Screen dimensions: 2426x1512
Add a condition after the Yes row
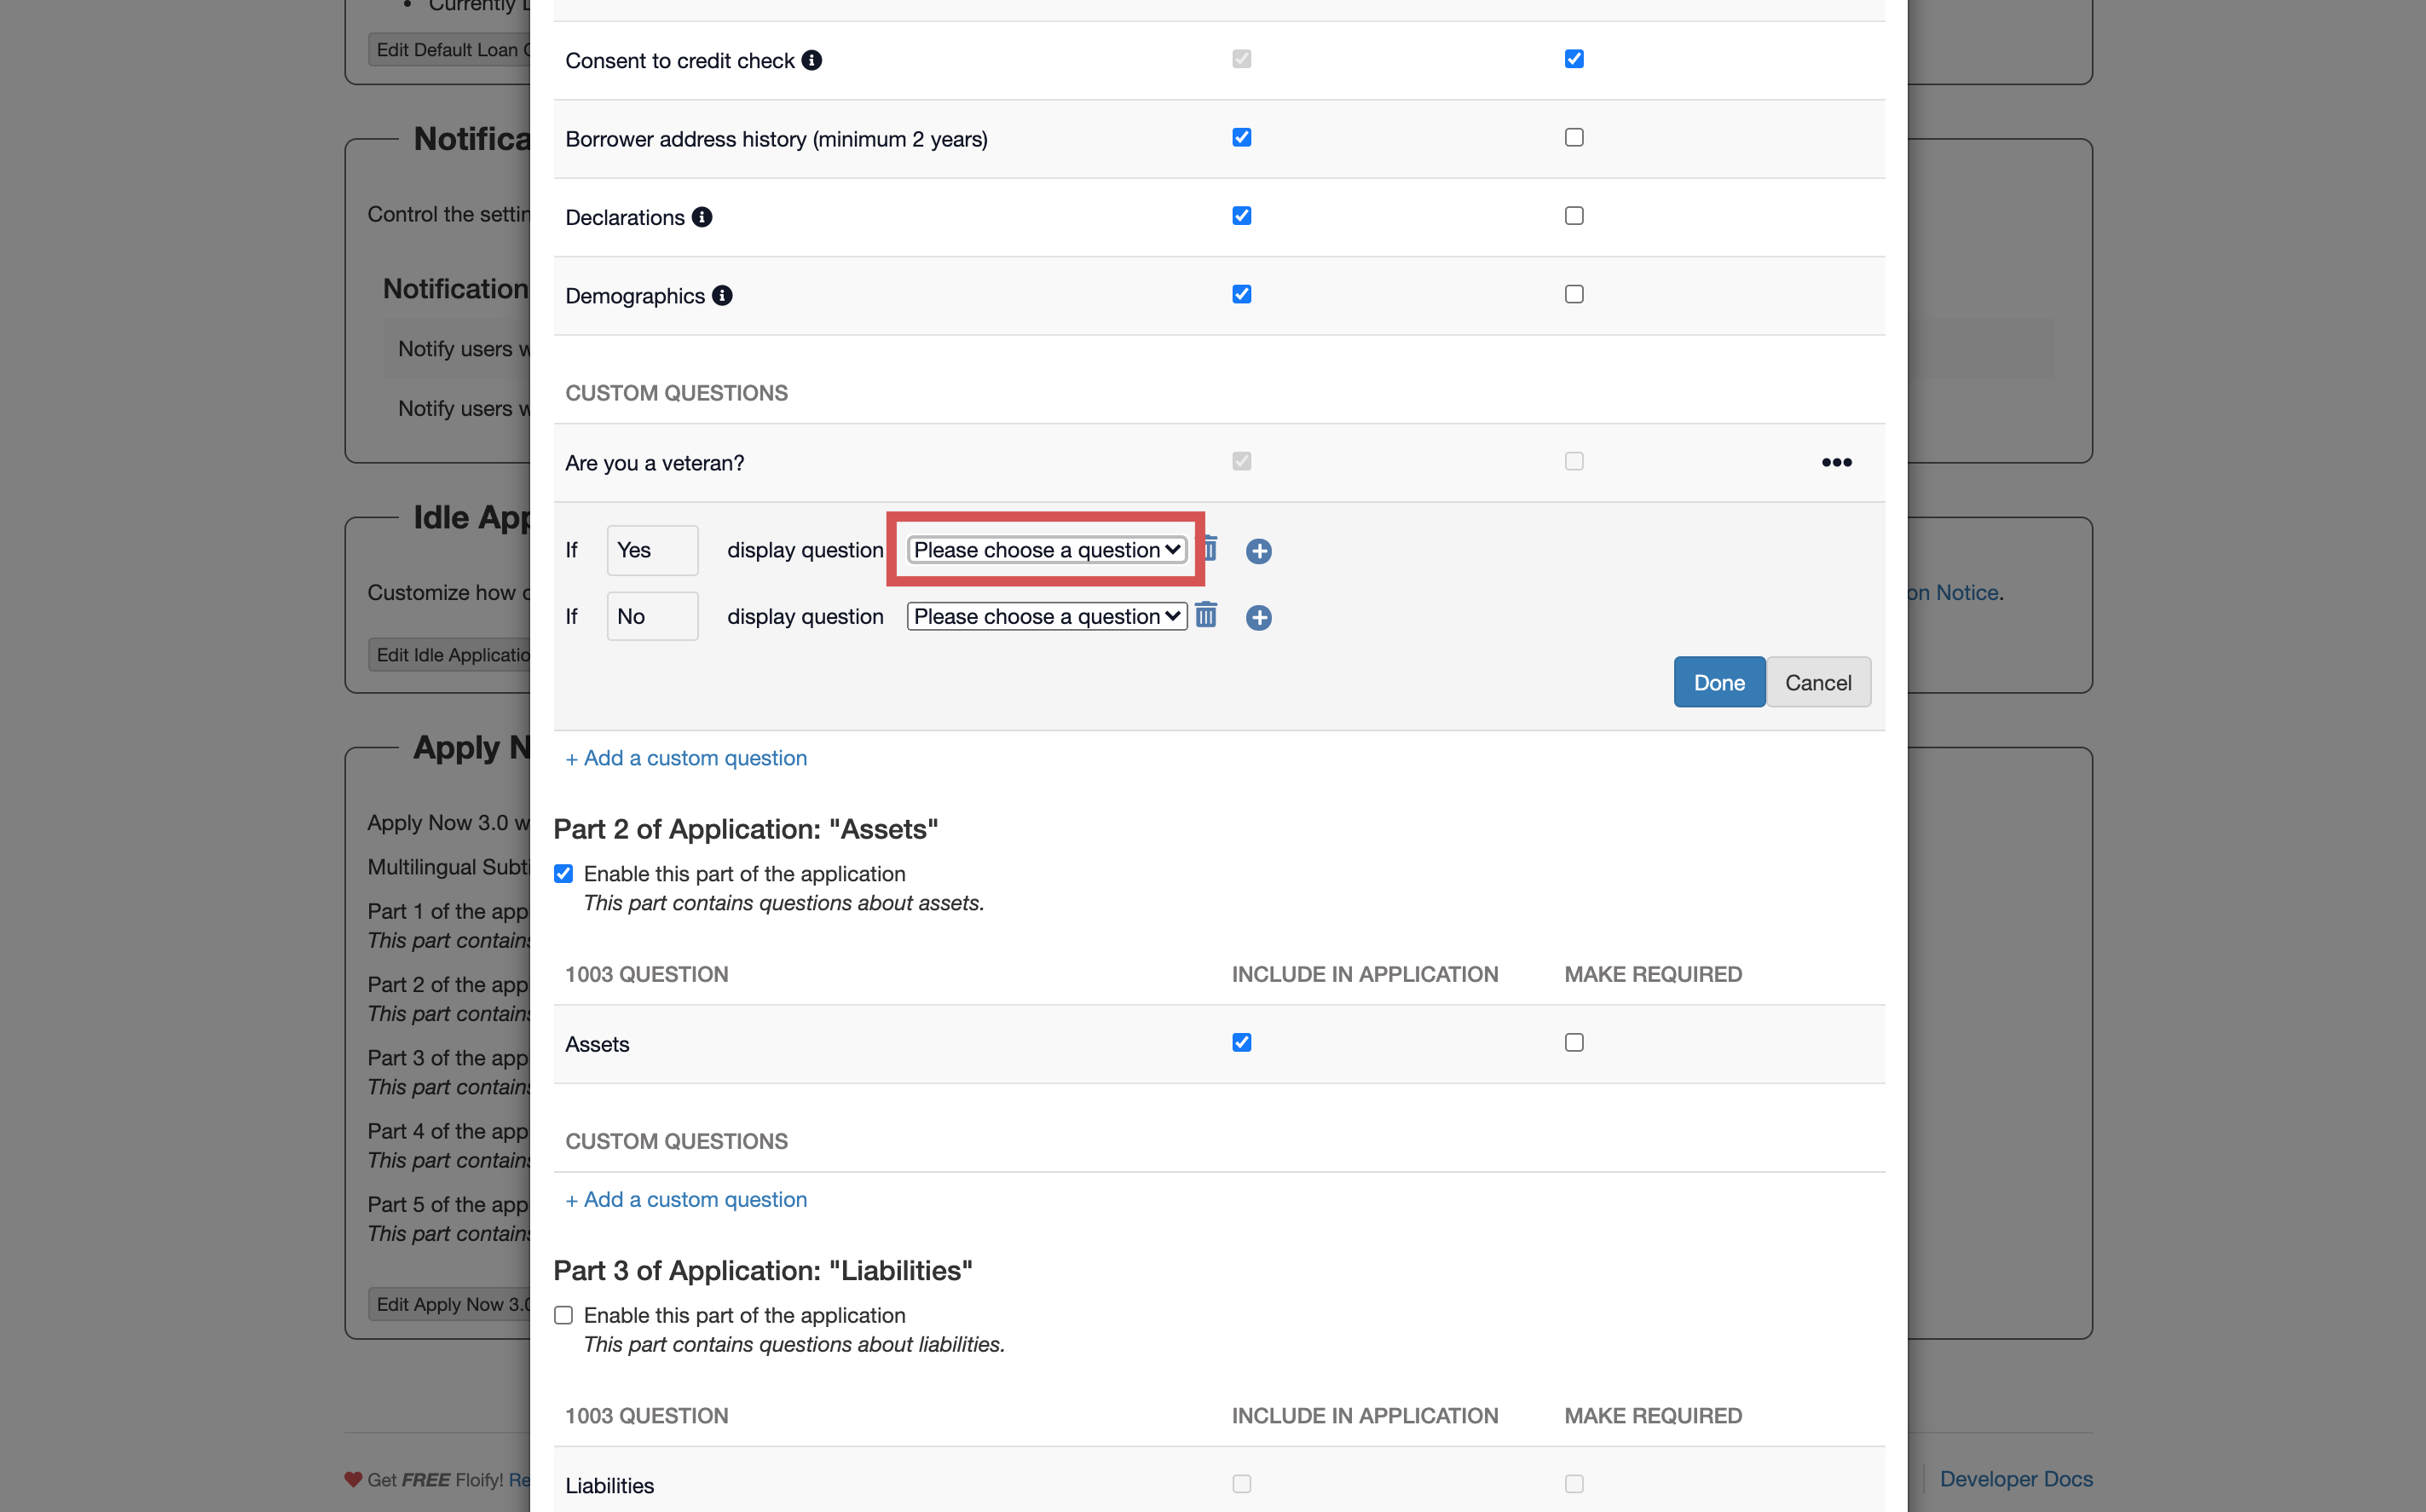(x=1258, y=551)
